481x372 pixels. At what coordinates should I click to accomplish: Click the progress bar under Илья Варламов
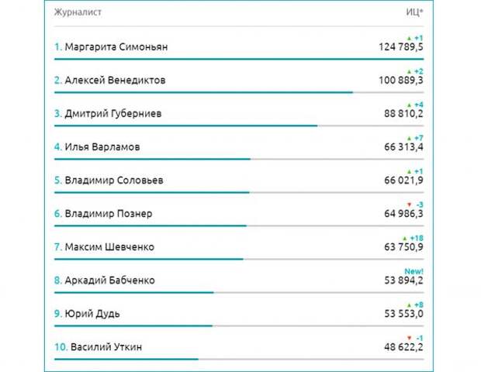(x=239, y=159)
